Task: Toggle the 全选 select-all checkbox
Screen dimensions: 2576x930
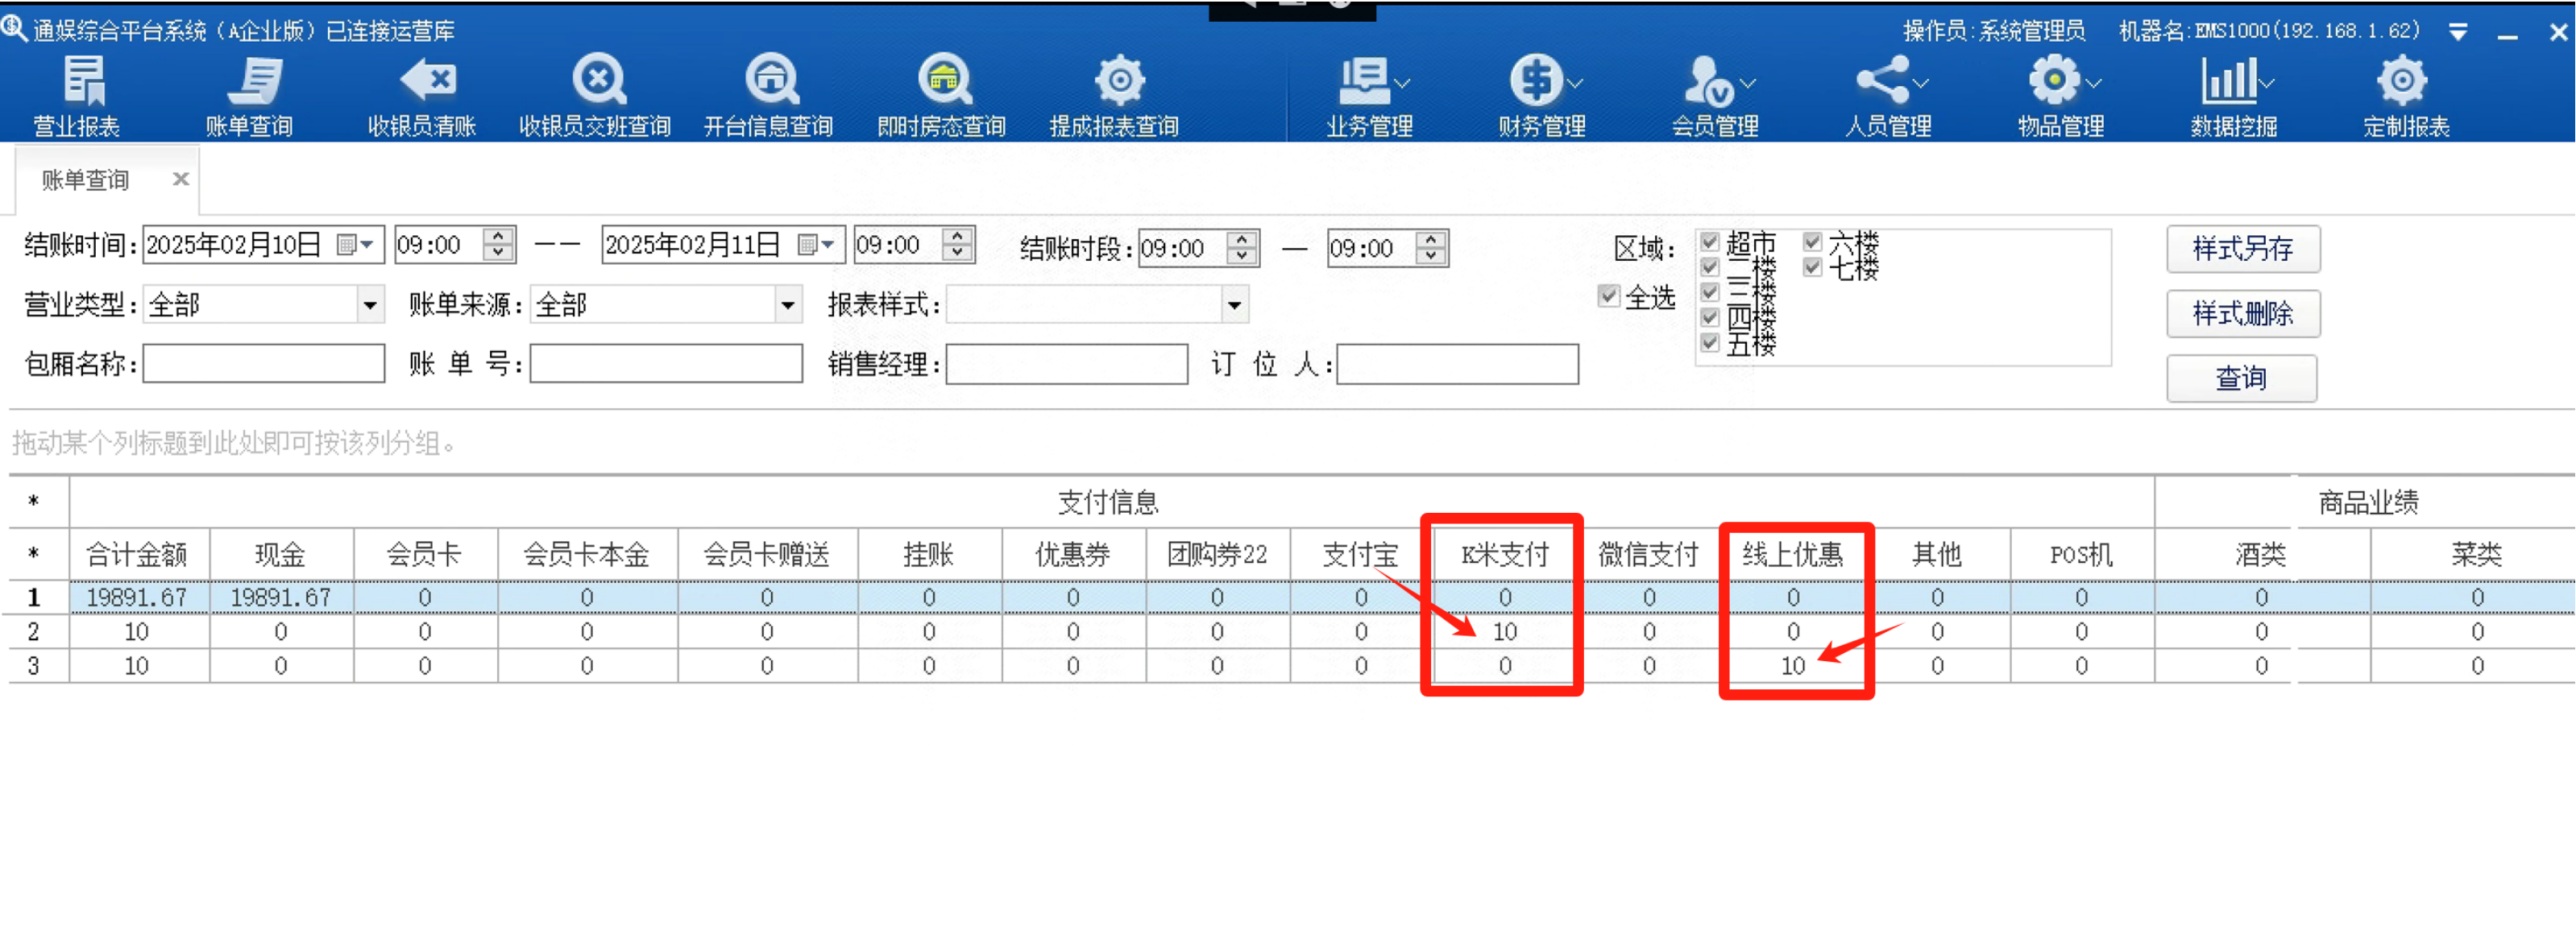Action: [x=1608, y=296]
